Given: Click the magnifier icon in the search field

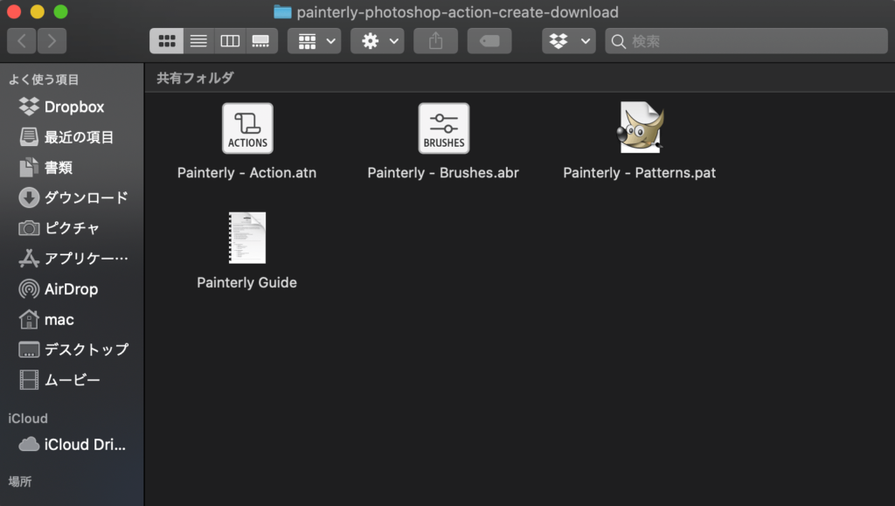Looking at the screenshot, I should click(x=618, y=42).
